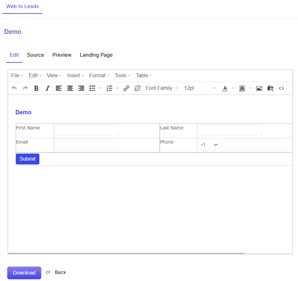298x281 pixels.
Task: Insert a numbered list
Action: click(109, 88)
